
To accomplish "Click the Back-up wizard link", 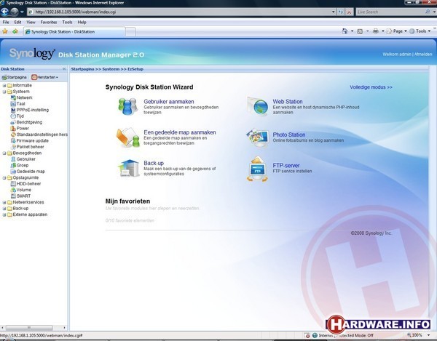I will pyautogui.click(x=154, y=163).
